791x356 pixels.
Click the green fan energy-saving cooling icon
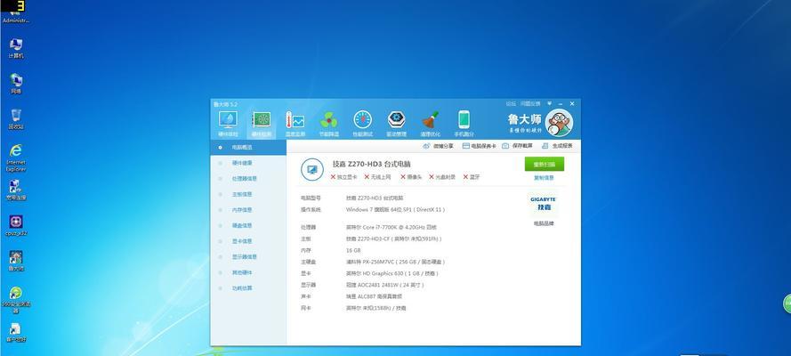[329, 124]
